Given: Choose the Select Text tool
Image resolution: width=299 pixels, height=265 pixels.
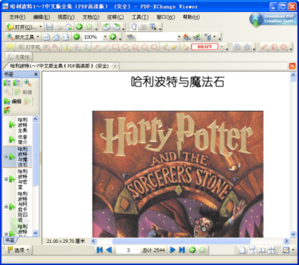Looking at the screenshot, I should tap(152, 27).
